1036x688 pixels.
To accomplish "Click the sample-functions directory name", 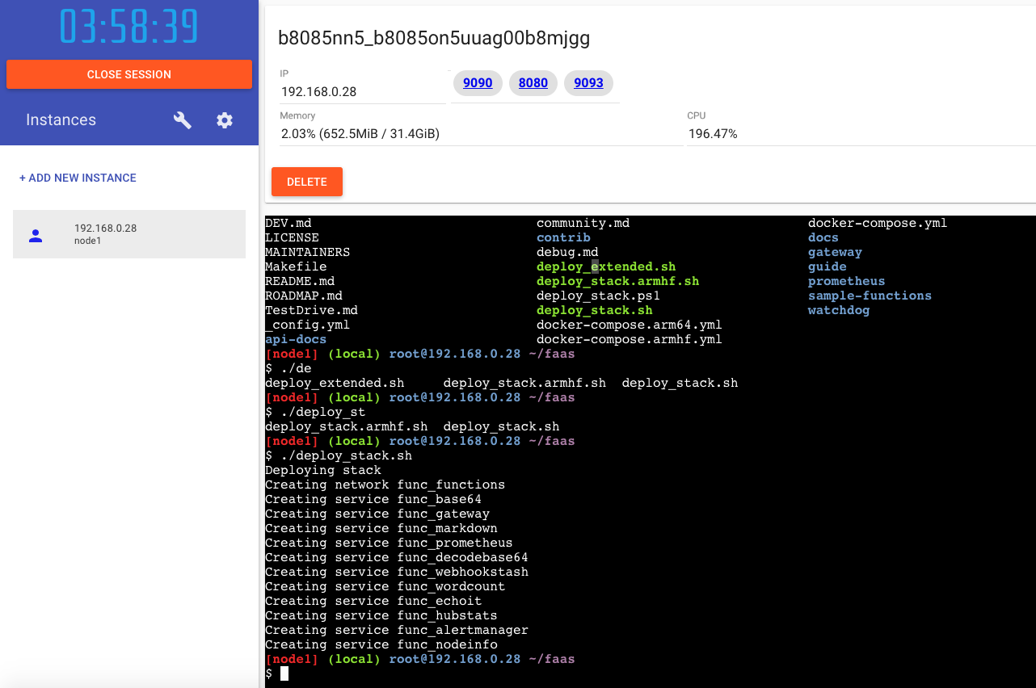I will point(870,296).
